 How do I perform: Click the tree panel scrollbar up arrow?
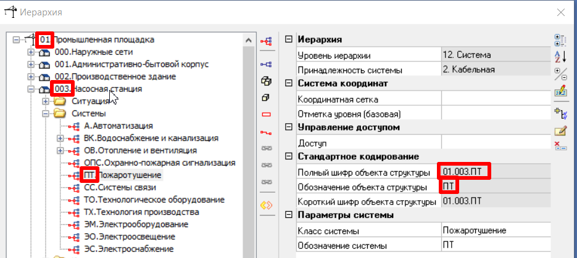pyautogui.click(x=249, y=40)
